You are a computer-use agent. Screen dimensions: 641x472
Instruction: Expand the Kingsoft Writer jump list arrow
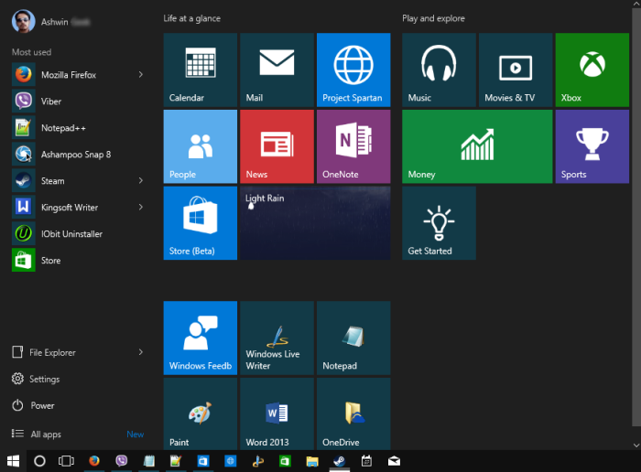[x=141, y=208]
